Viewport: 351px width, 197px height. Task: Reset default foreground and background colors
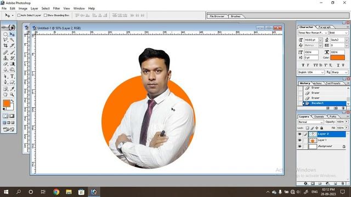pyautogui.click(x=4, y=109)
